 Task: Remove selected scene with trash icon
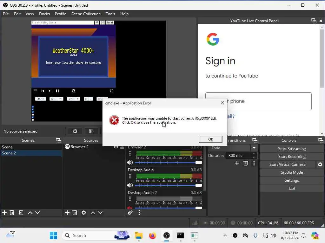[x=12, y=213]
